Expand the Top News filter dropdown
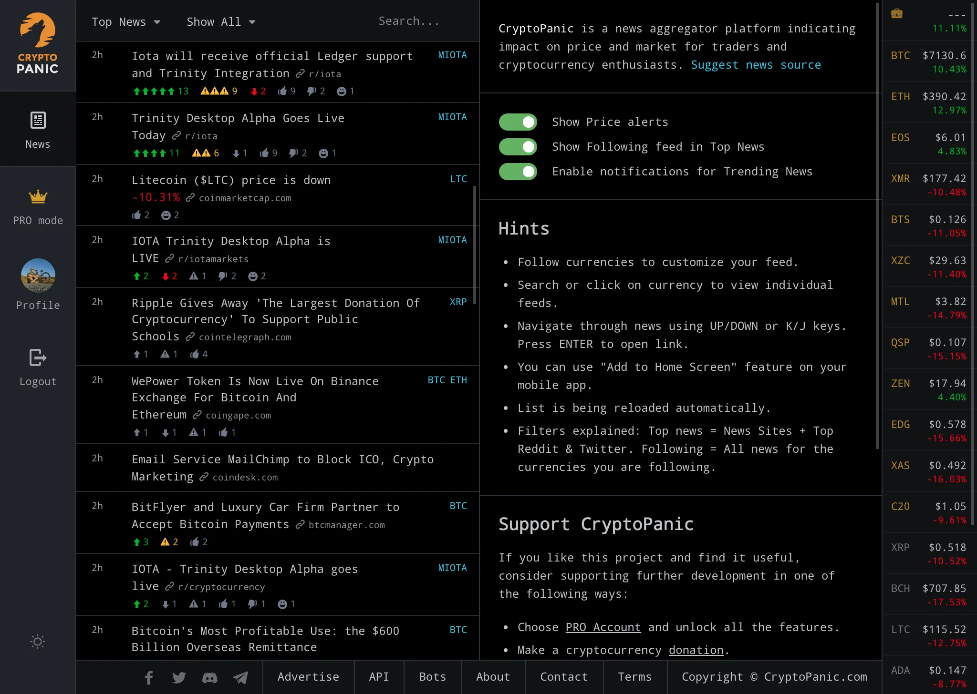977x694 pixels. pyautogui.click(x=126, y=22)
